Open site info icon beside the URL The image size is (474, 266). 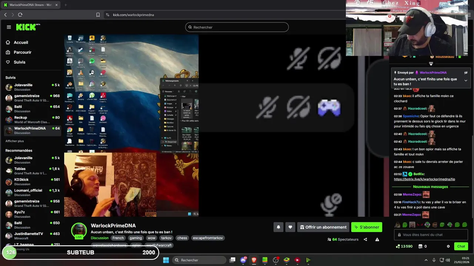tap(107, 15)
